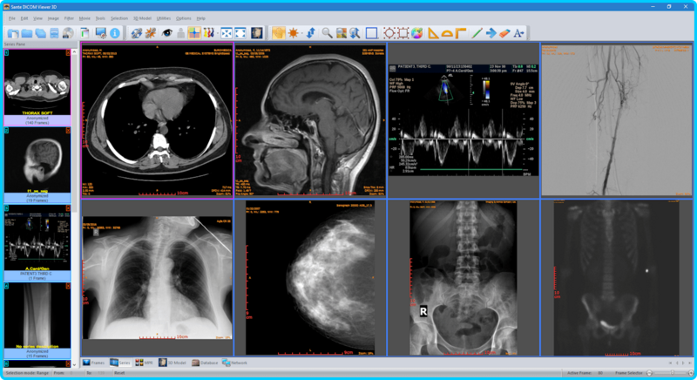Image resolution: width=697 pixels, height=380 pixels.
Task: Open the Filter menu
Action: pyautogui.click(x=69, y=18)
